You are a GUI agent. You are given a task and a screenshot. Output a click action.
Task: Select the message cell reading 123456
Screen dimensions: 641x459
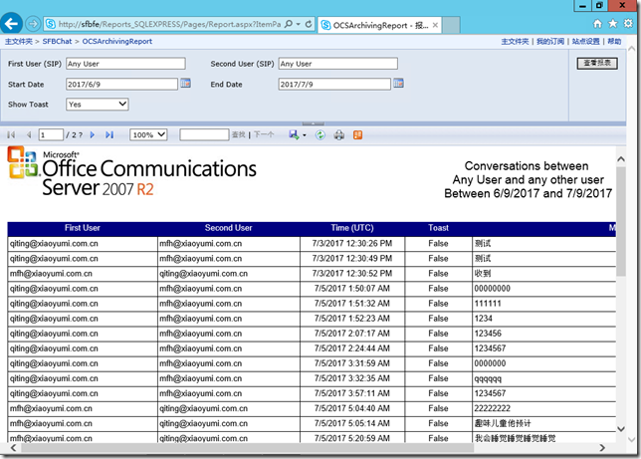(544, 334)
